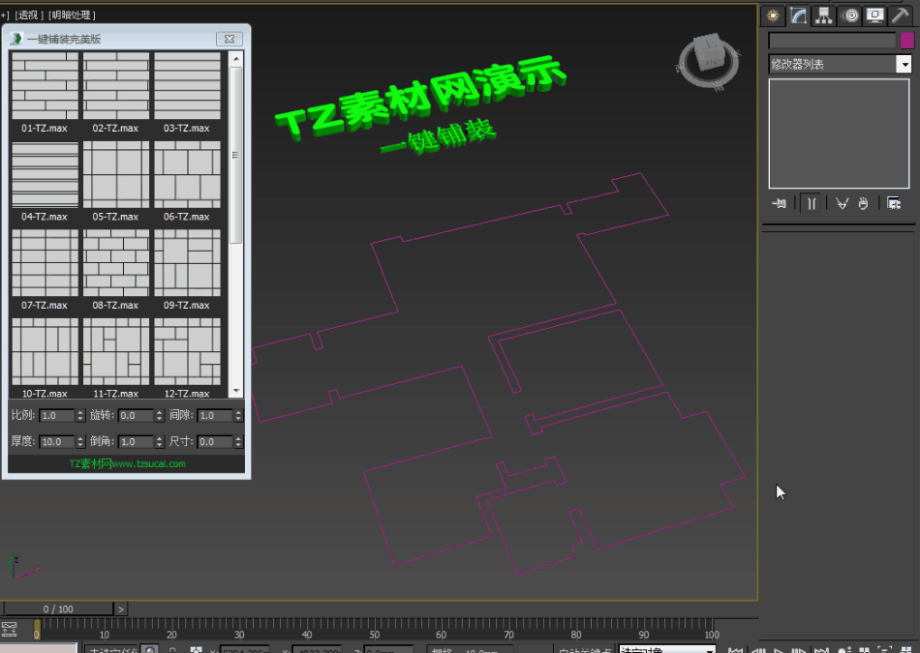Toggle Show End Result button
Viewport: 920px width, 653px height.
pos(811,203)
